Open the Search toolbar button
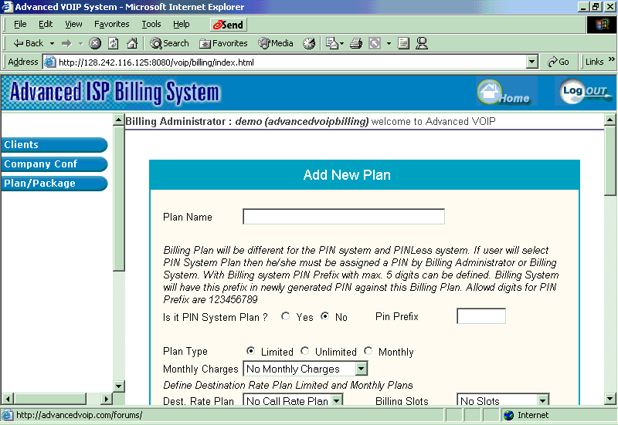 169,43
